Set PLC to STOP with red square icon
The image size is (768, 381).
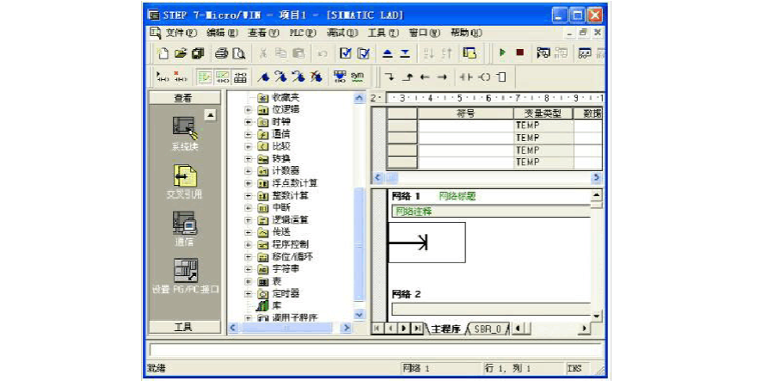point(519,52)
